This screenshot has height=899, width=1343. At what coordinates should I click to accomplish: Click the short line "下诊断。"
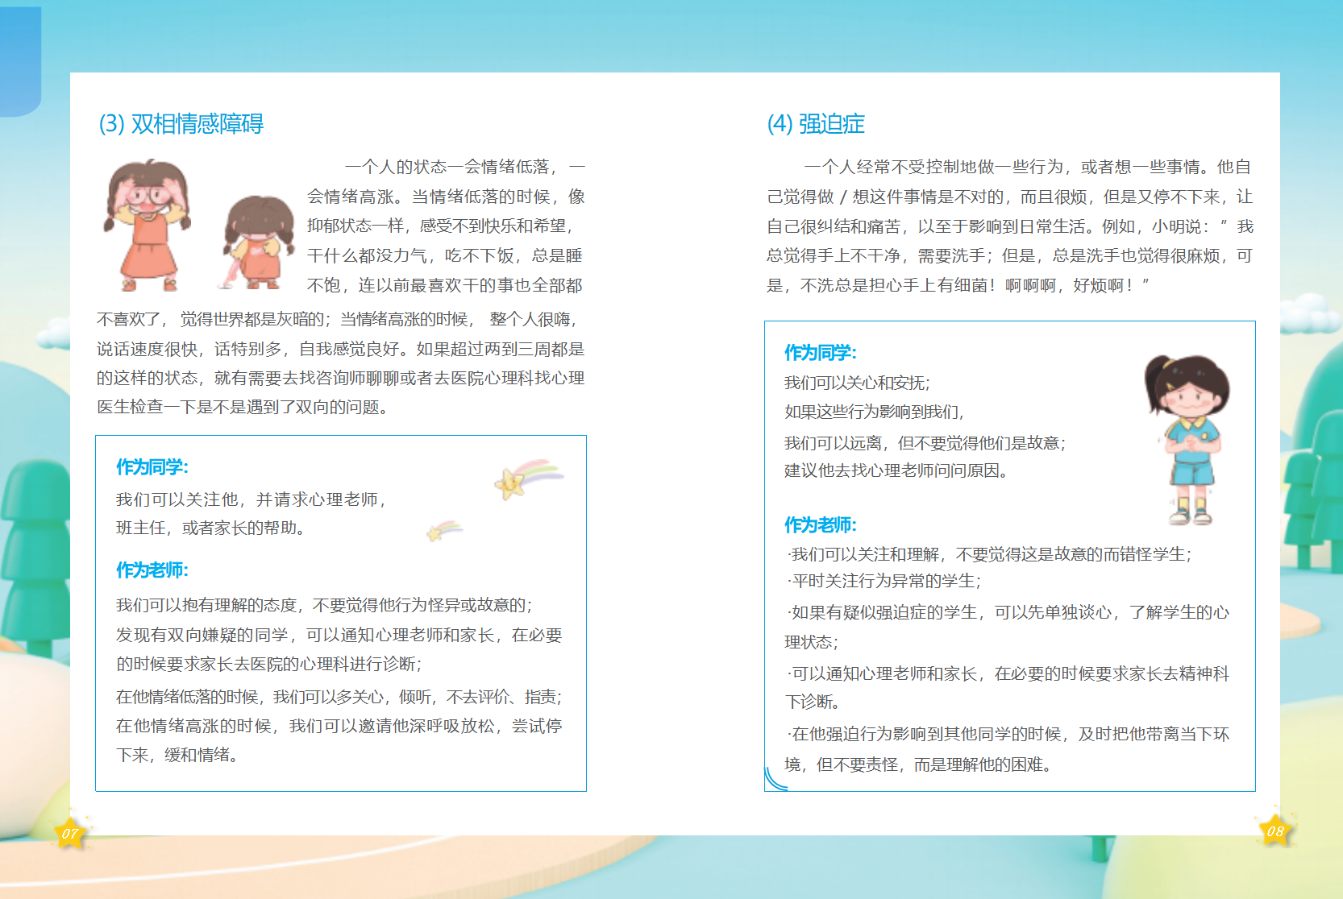tap(813, 702)
